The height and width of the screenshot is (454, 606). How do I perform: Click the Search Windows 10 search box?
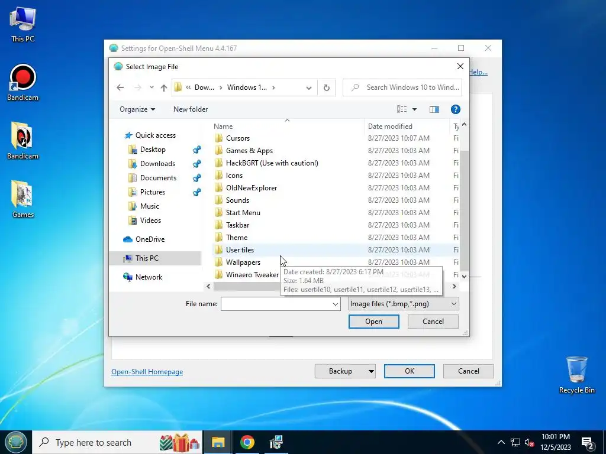pos(402,87)
